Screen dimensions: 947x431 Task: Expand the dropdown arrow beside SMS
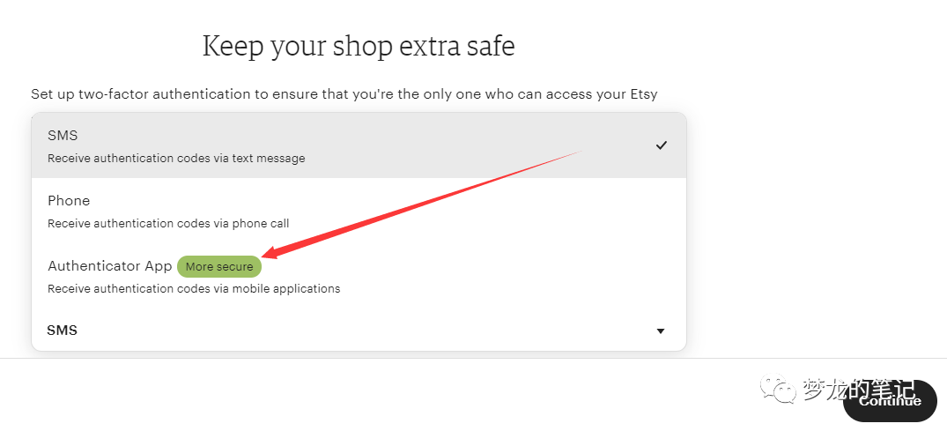[661, 331]
